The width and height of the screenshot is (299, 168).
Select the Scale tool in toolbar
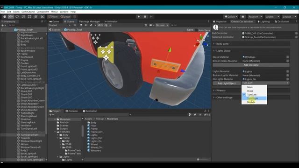[x=23, y=17]
